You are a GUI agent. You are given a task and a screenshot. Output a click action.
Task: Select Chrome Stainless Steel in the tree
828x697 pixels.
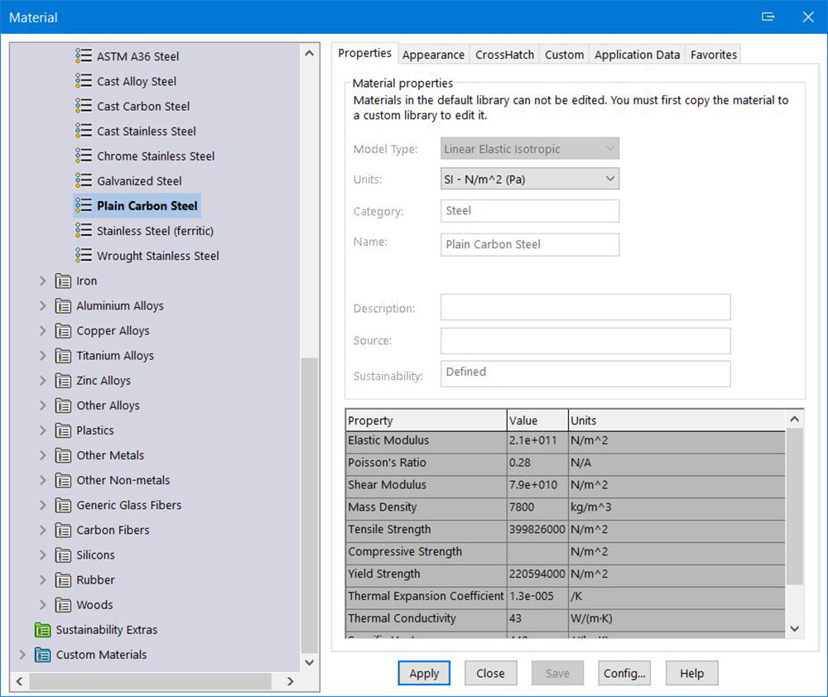tap(155, 156)
